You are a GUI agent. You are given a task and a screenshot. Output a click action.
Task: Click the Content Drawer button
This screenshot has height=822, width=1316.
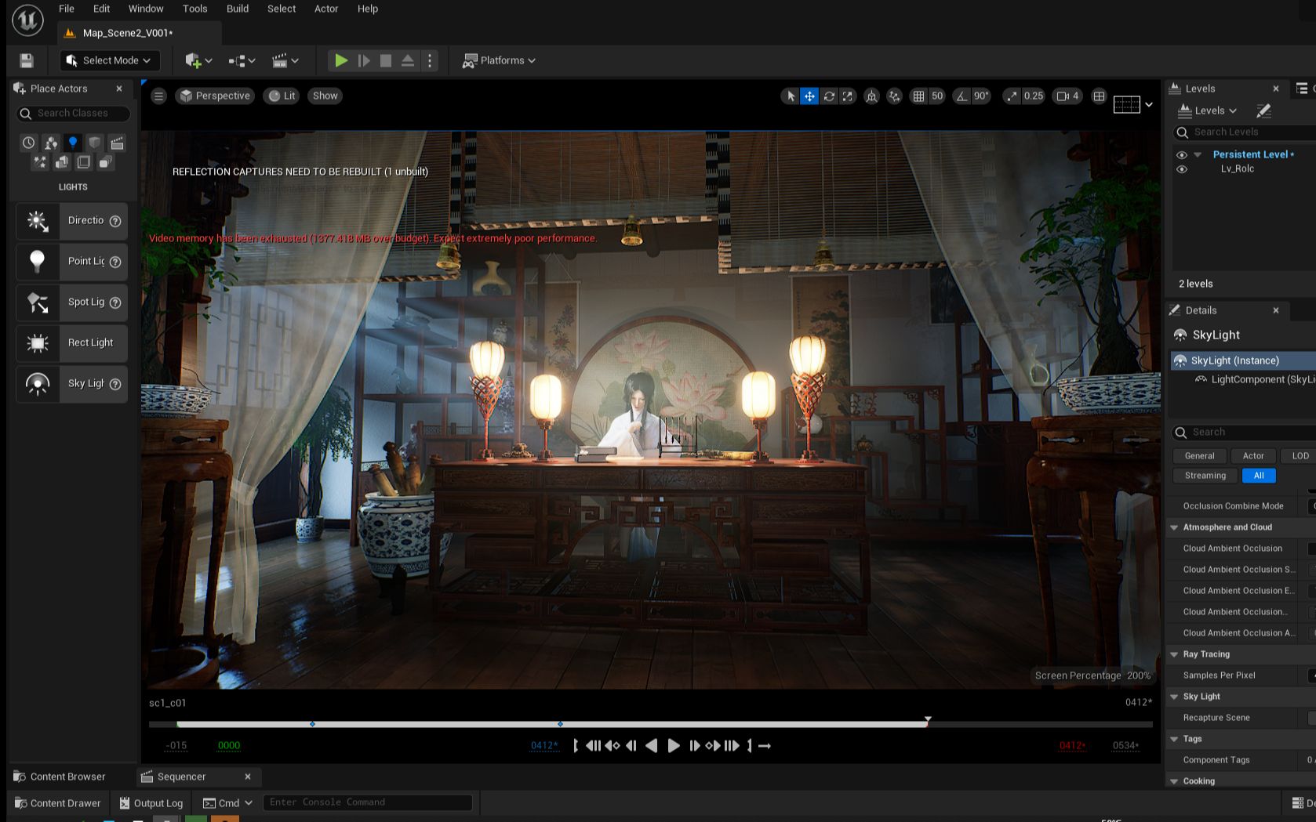tap(57, 802)
